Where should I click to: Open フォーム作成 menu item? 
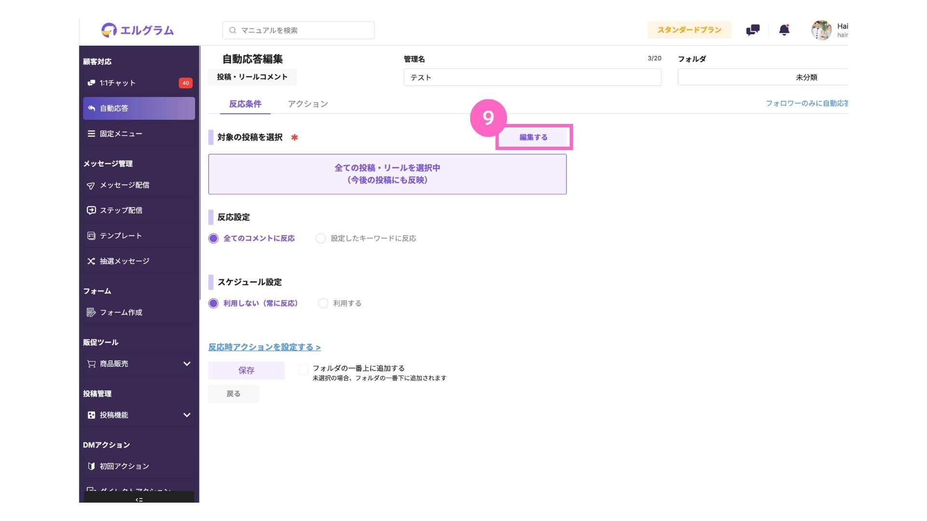click(139, 313)
